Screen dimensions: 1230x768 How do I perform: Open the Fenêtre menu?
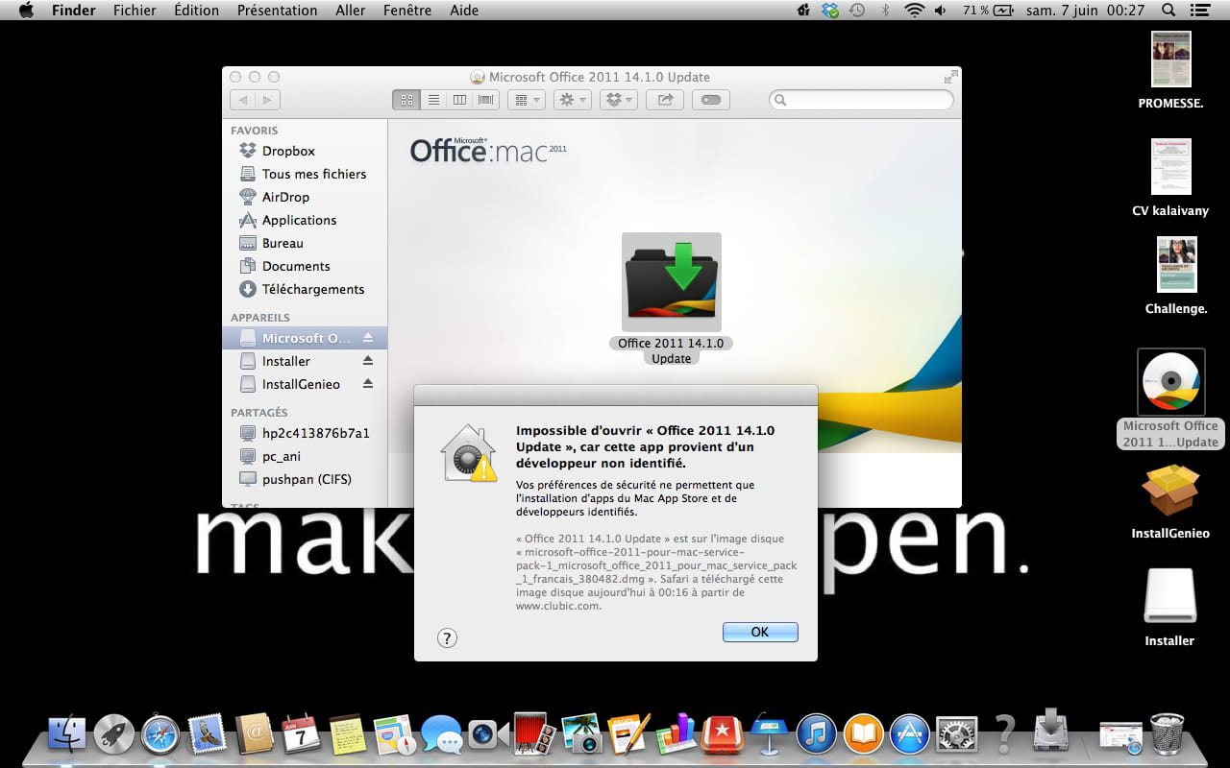(406, 11)
